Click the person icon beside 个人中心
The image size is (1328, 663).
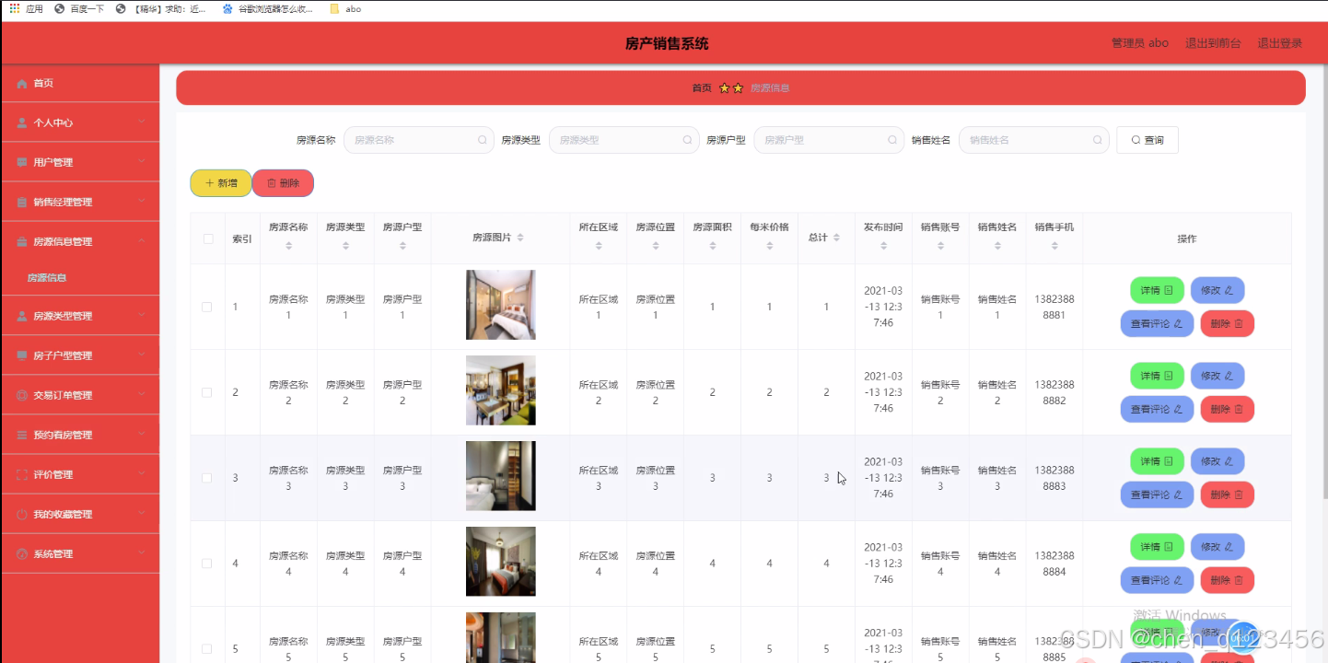point(22,122)
